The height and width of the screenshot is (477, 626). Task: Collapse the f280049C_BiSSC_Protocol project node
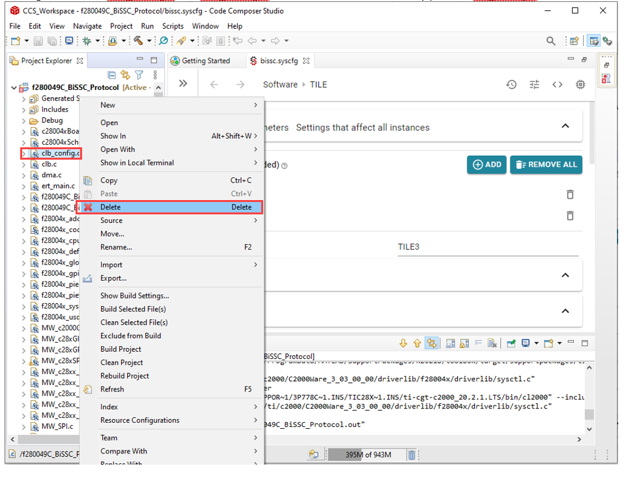[14, 87]
